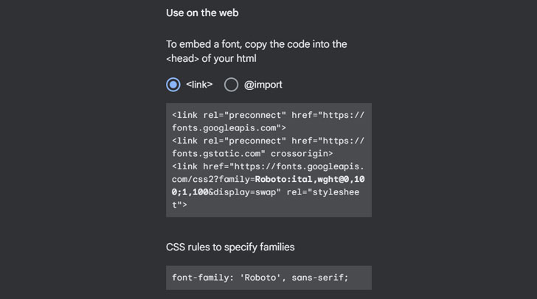The height and width of the screenshot is (299, 537).
Task: Click the last t"> line of embed code
Action: pos(180,205)
